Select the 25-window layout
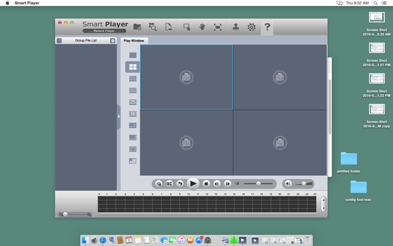 [133, 102]
